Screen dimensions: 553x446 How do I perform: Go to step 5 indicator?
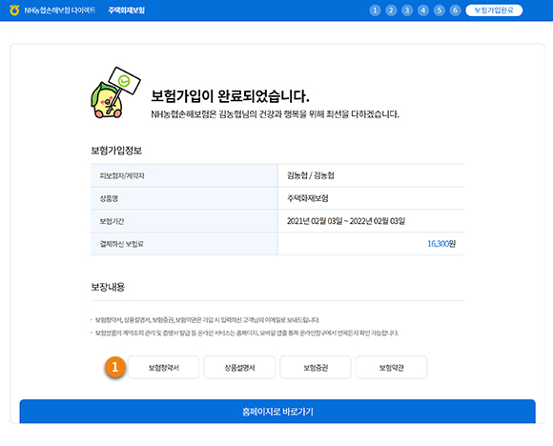440,10
